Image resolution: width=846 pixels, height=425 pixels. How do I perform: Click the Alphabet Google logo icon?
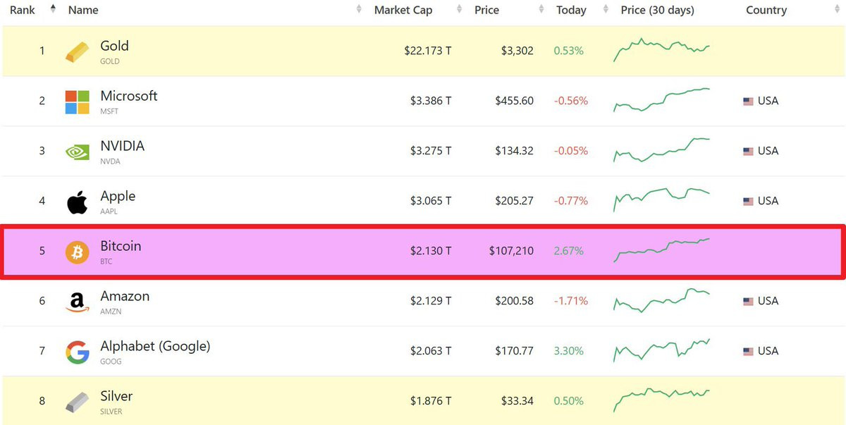click(78, 352)
